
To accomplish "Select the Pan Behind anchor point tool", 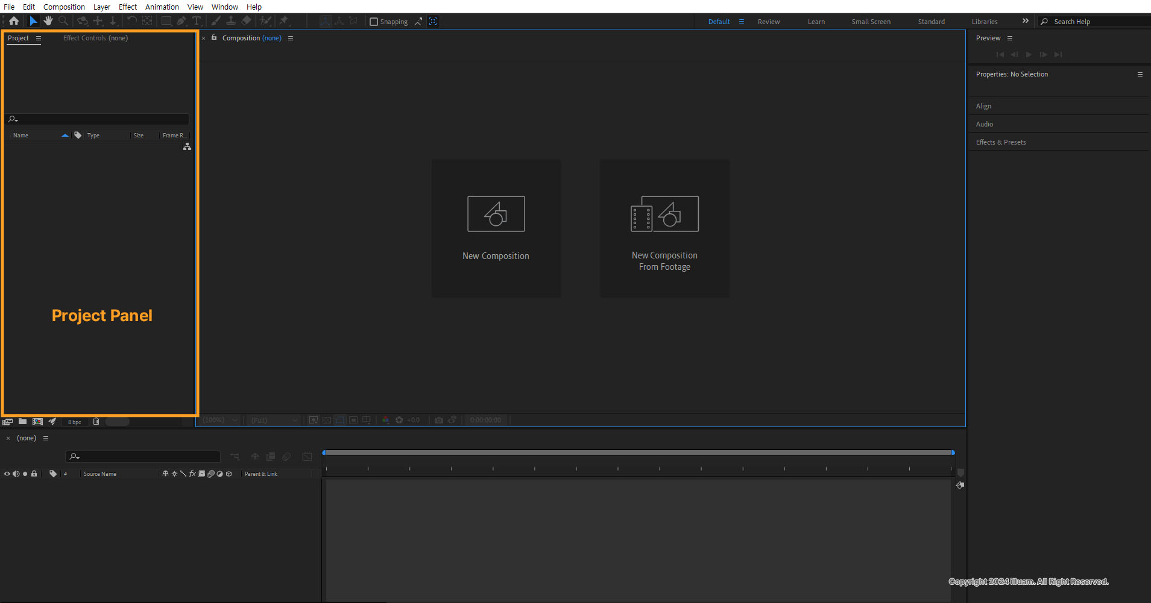I will click(x=147, y=21).
